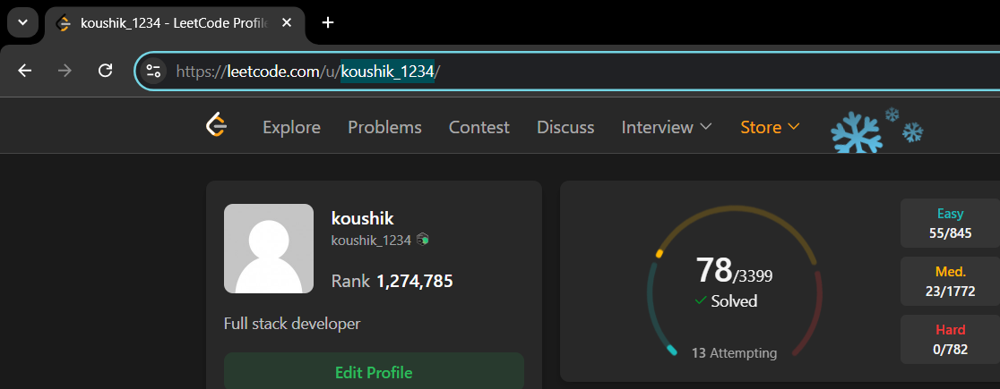The image size is (1000, 389).
Task: Click the Easy 55/845 stat card
Action: coord(950,224)
